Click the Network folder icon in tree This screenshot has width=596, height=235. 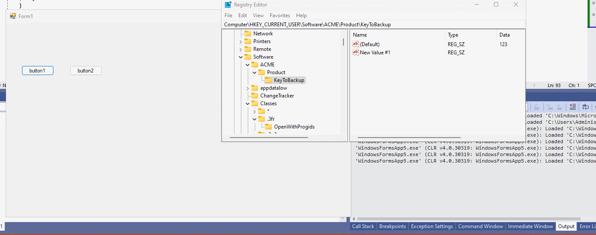(247, 34)
